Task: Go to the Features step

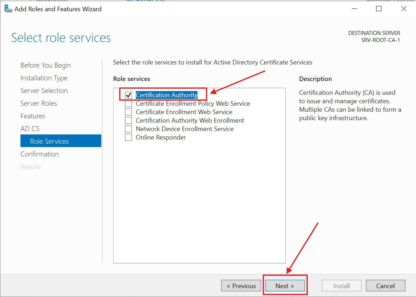Action: pyautogui.click(x=33, y=116)
